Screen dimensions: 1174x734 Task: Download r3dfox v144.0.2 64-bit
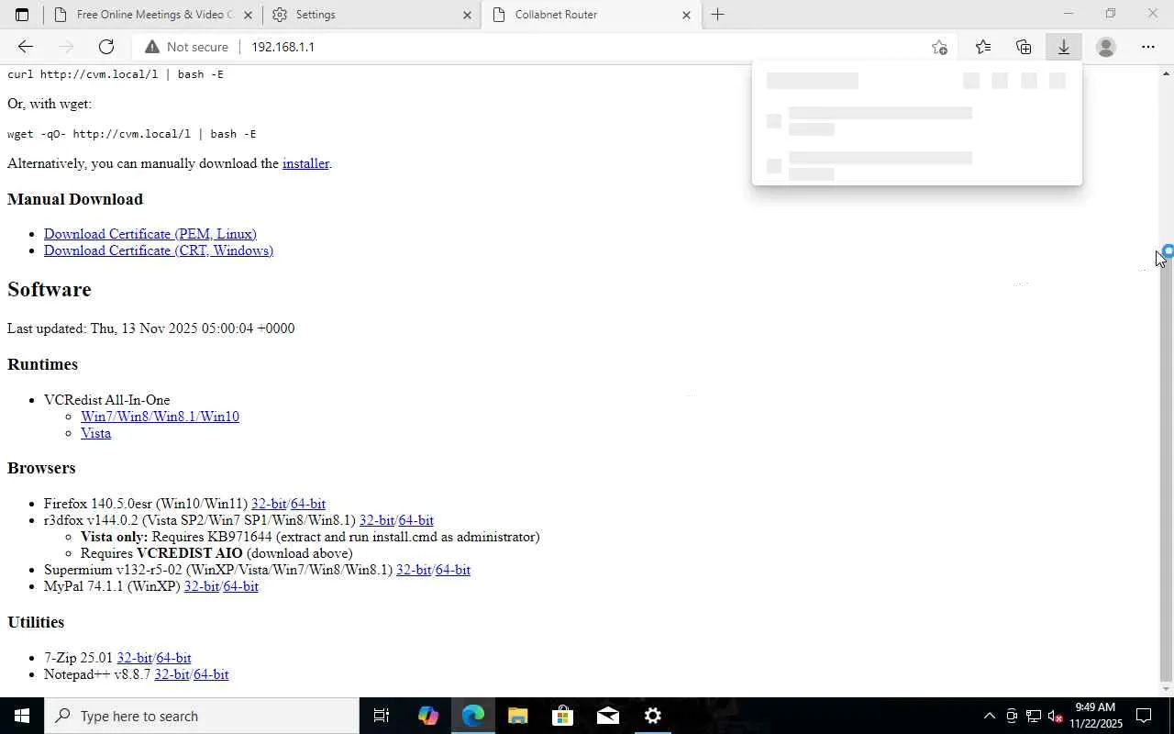[x=416, y=520]
